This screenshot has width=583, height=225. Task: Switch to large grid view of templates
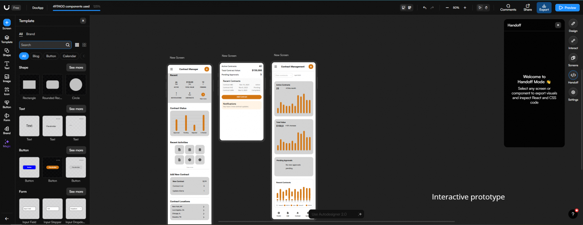pos(84,45)
